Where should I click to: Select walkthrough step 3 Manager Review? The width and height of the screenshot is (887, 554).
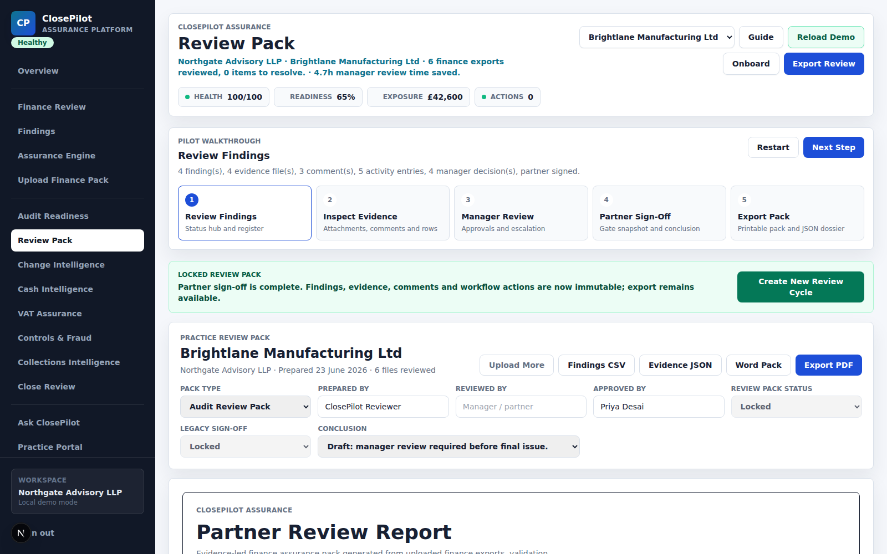[521, 213]
